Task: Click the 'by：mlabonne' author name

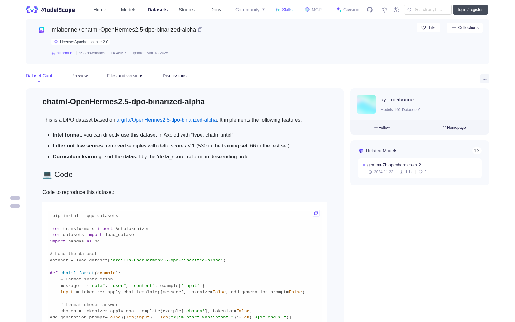Action: 397,100
